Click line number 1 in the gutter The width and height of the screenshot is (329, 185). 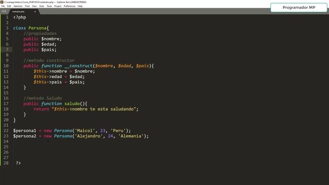pos(7,17)
